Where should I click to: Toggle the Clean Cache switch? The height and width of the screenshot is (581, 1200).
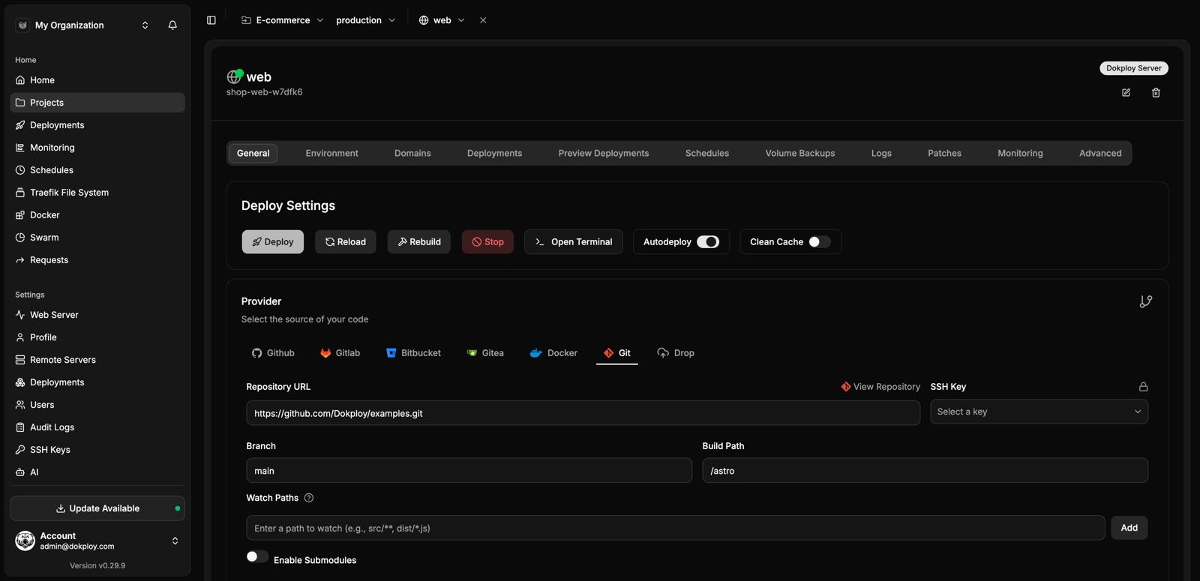pyautogui.click(x=819, y=242)
